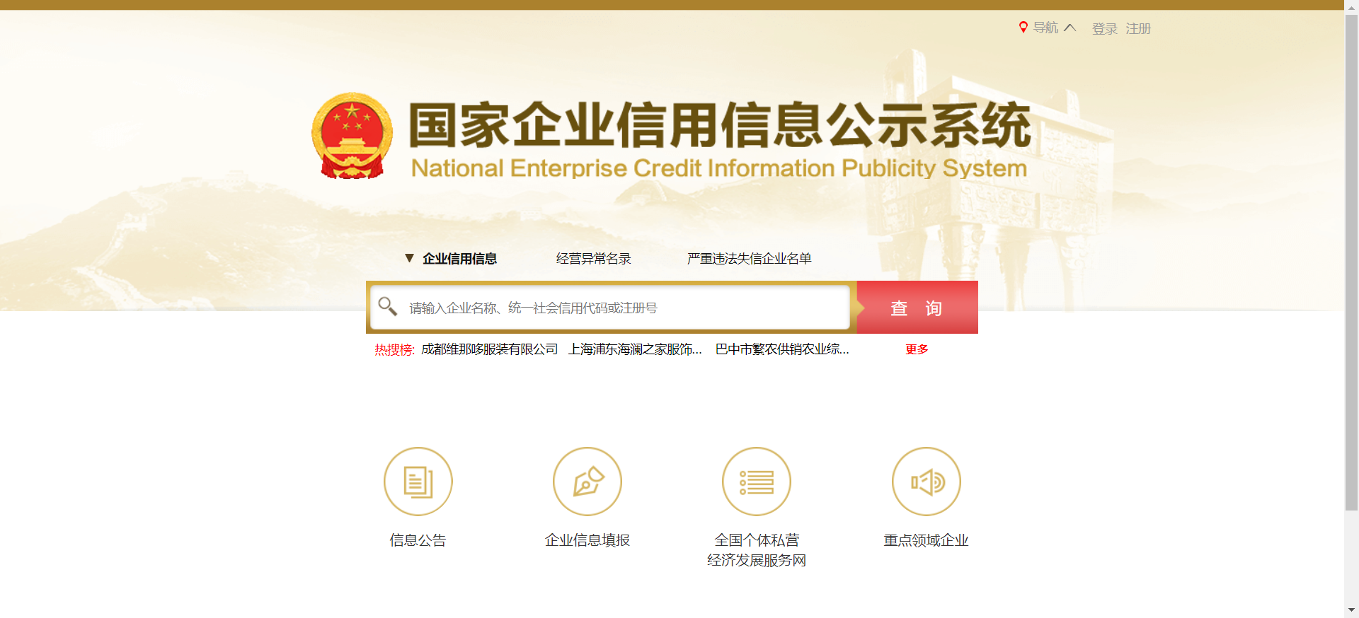Open the 企业信息填报 pen icon
The height and width of the screenshot is (618, 1359).
[x=587, y=482]
